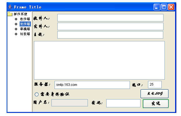Viewport: 181px width, 116px height.
Task: Click the bullet icon beside 发件箱
Action: (x=16, y=24)
